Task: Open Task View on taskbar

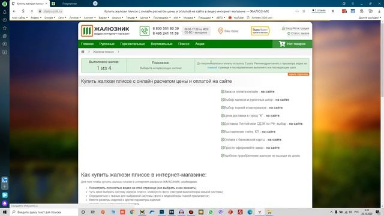Action: pyautogui.click(x=92, y=212)
